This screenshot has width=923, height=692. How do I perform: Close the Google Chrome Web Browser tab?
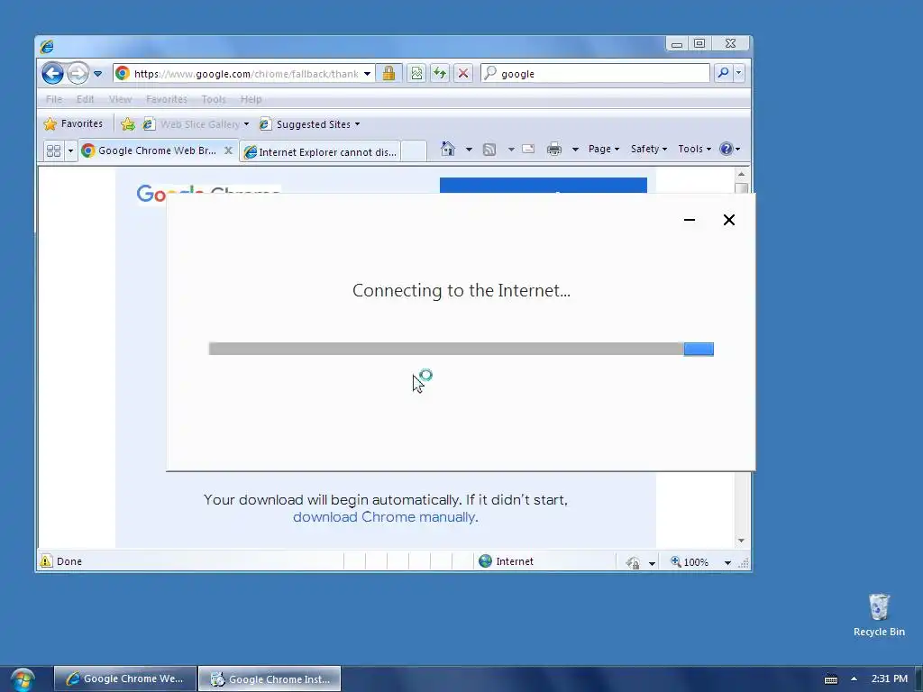[x=228, y=150]
